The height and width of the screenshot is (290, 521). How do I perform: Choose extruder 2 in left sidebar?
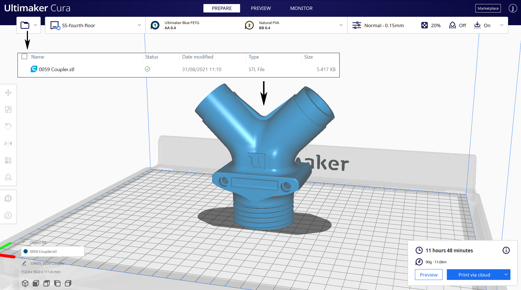click(x=8, y=216)
